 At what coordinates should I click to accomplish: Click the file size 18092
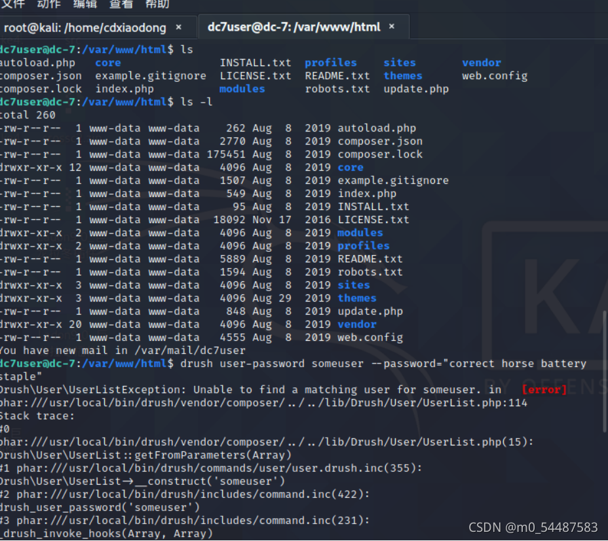229,220
